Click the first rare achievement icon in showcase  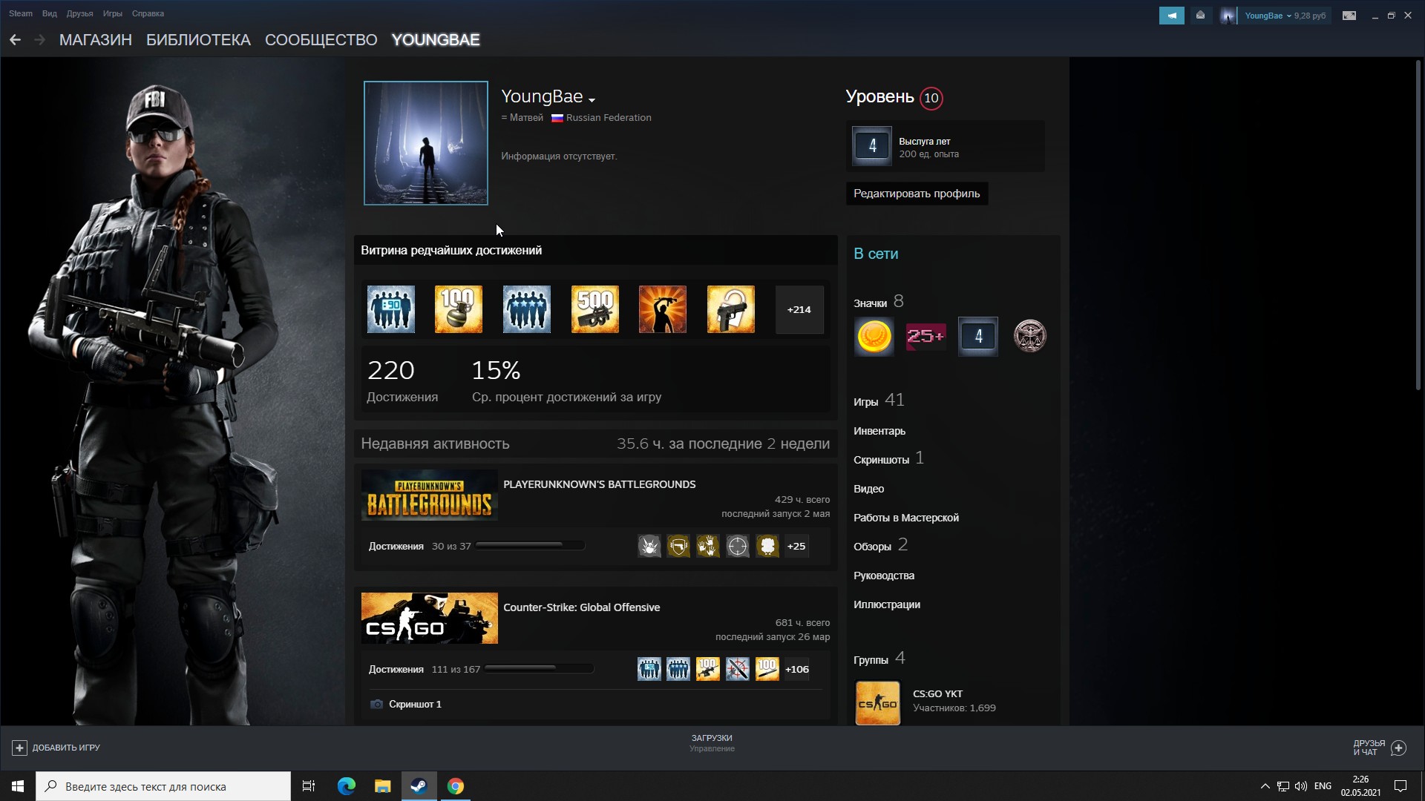tap(391, 309)
